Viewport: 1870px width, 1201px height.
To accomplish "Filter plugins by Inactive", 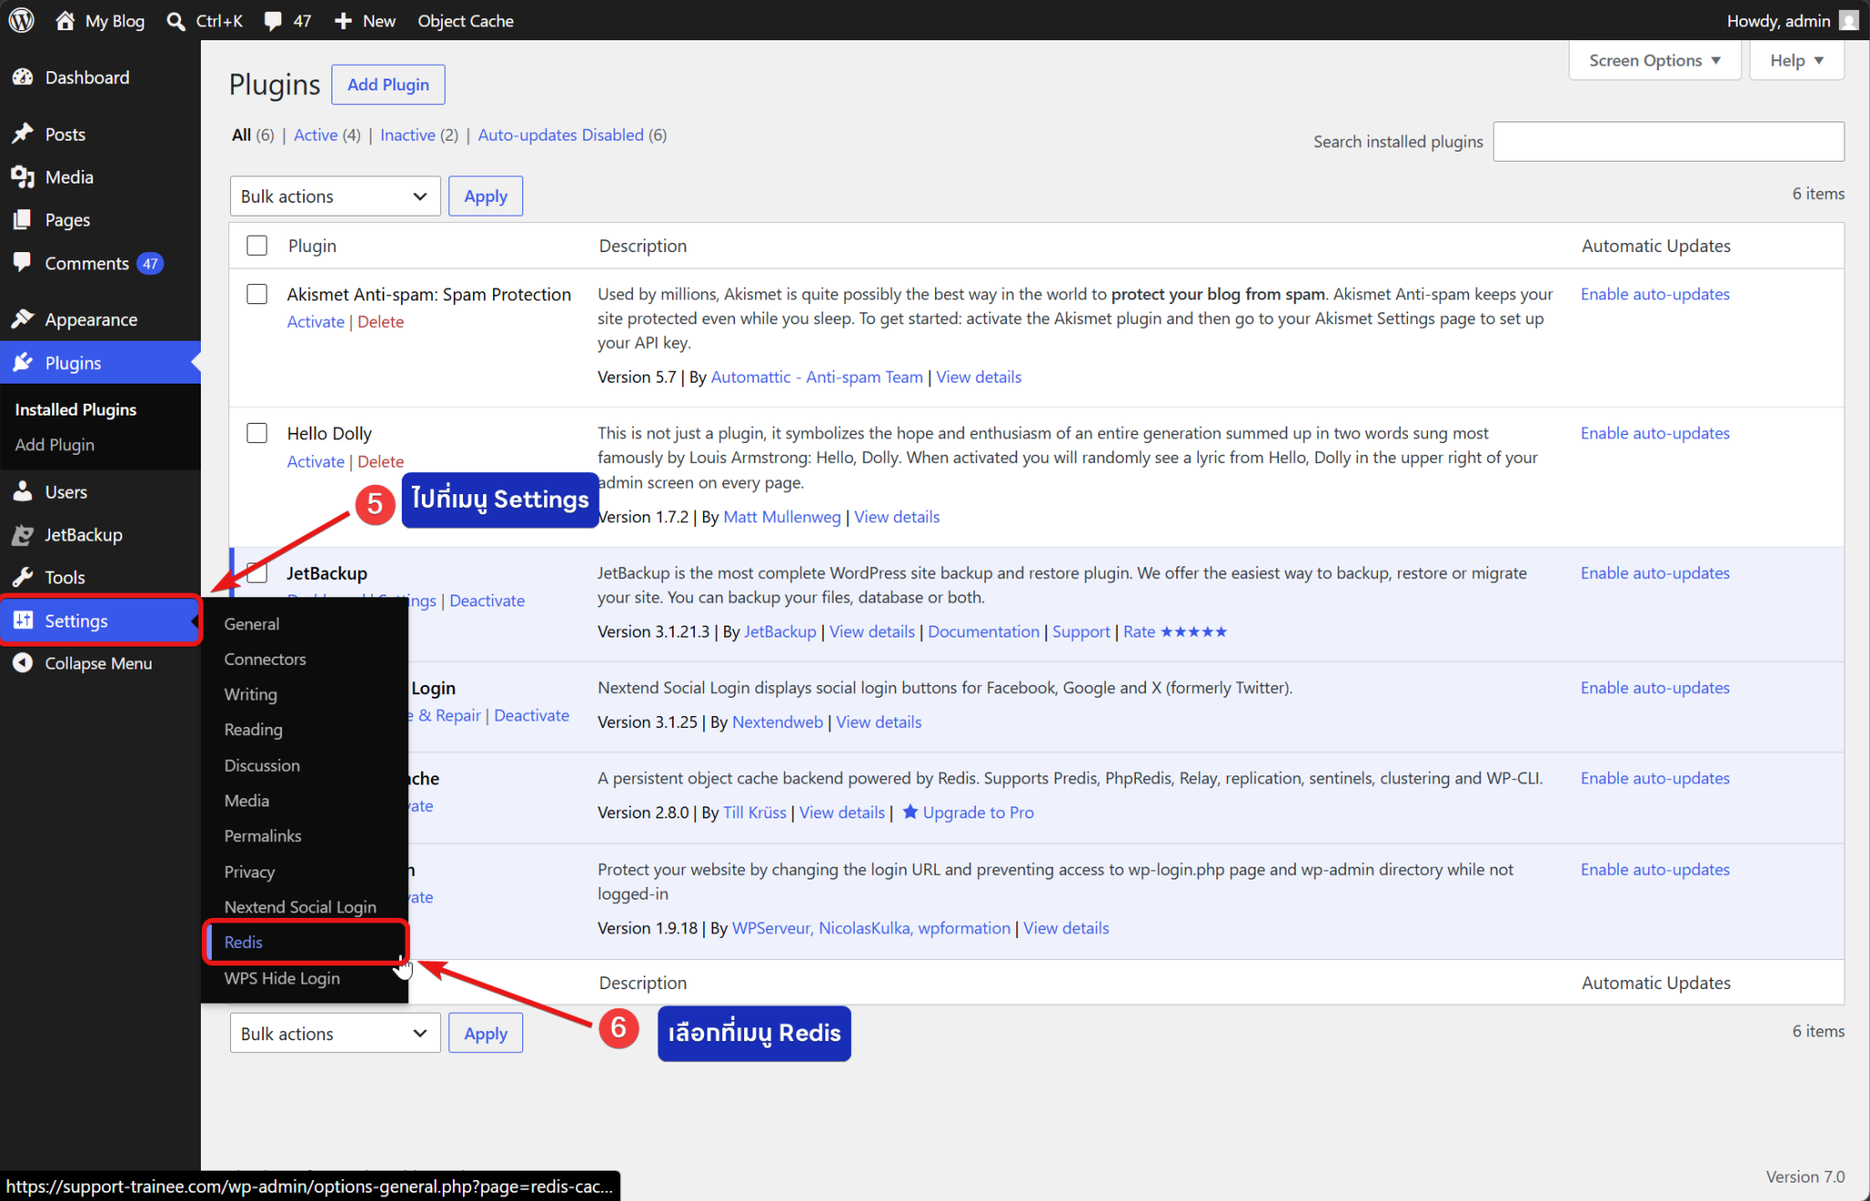I will 407,135.
